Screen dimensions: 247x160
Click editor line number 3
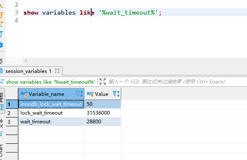point(16,12)
